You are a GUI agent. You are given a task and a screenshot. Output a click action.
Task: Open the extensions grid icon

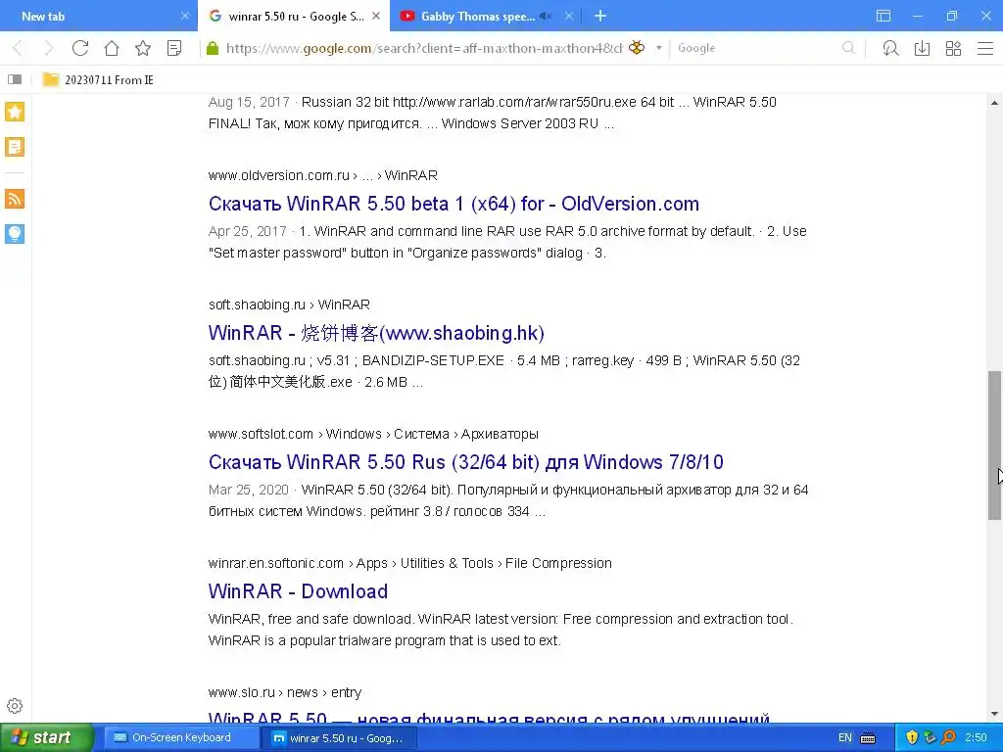click(x=953, y=48)
